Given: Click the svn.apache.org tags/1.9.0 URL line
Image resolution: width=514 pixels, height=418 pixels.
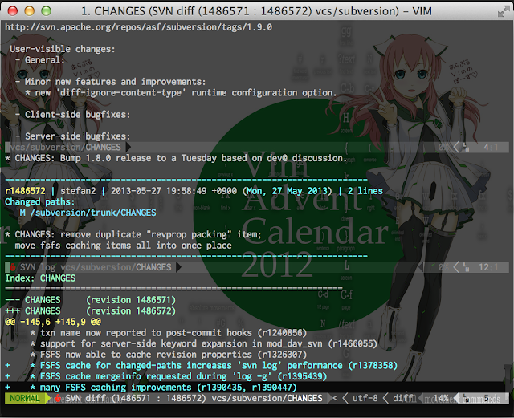Looking at the screenshot, I should tap(138, 27).
